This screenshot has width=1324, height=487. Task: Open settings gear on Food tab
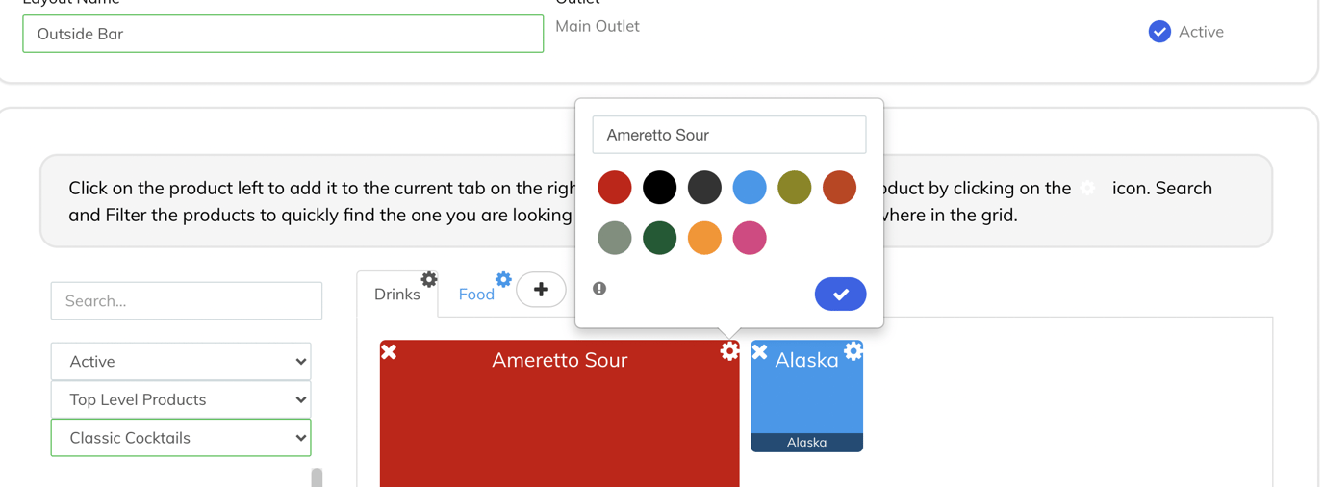(503, 279)
